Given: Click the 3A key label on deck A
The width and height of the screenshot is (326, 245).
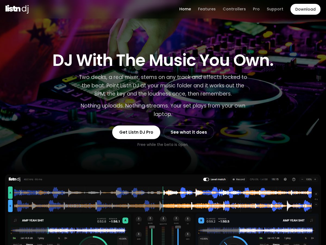Looking at the screenshot, I should pyautogui.click(x=14, y=238).
